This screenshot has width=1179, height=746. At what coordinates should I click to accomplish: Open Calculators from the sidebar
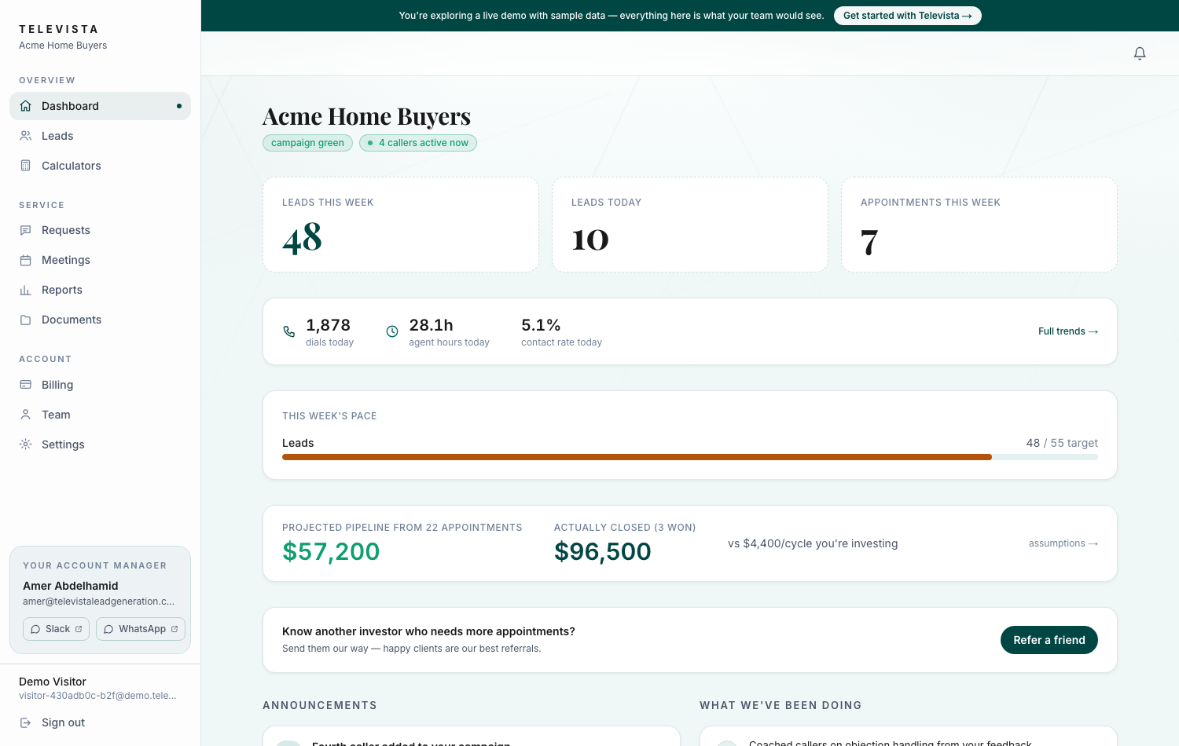click(100, 166)
